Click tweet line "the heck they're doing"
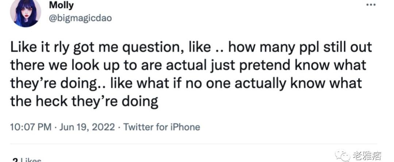 click(84, 101)
